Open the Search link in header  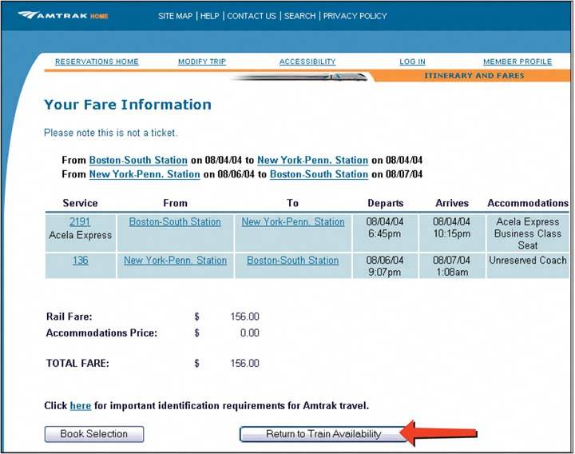(x=299, y=16)
